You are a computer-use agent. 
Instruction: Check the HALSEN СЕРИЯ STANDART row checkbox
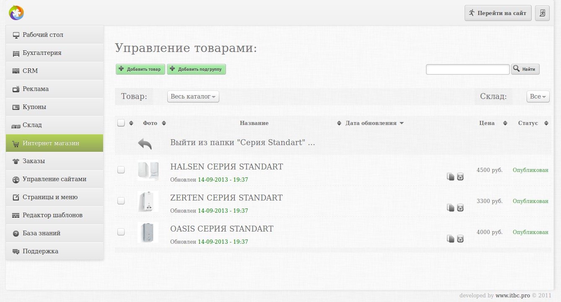click(121, 170)
